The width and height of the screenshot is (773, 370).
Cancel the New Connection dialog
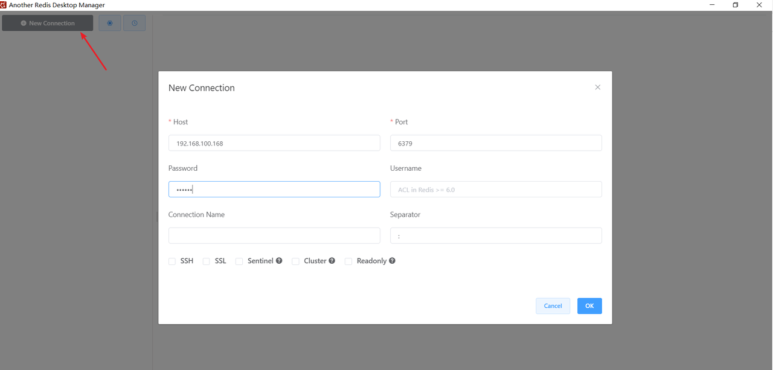tap(553, 306)
